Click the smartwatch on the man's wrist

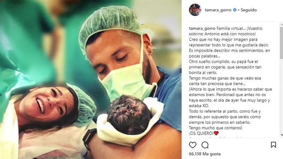point(89,139)
